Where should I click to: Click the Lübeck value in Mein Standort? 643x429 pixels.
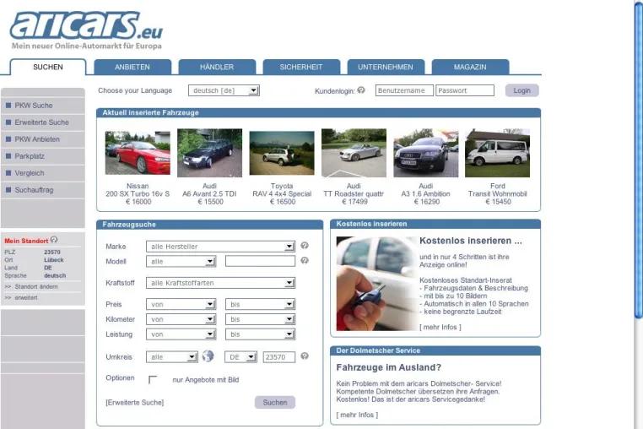[54, 260]
